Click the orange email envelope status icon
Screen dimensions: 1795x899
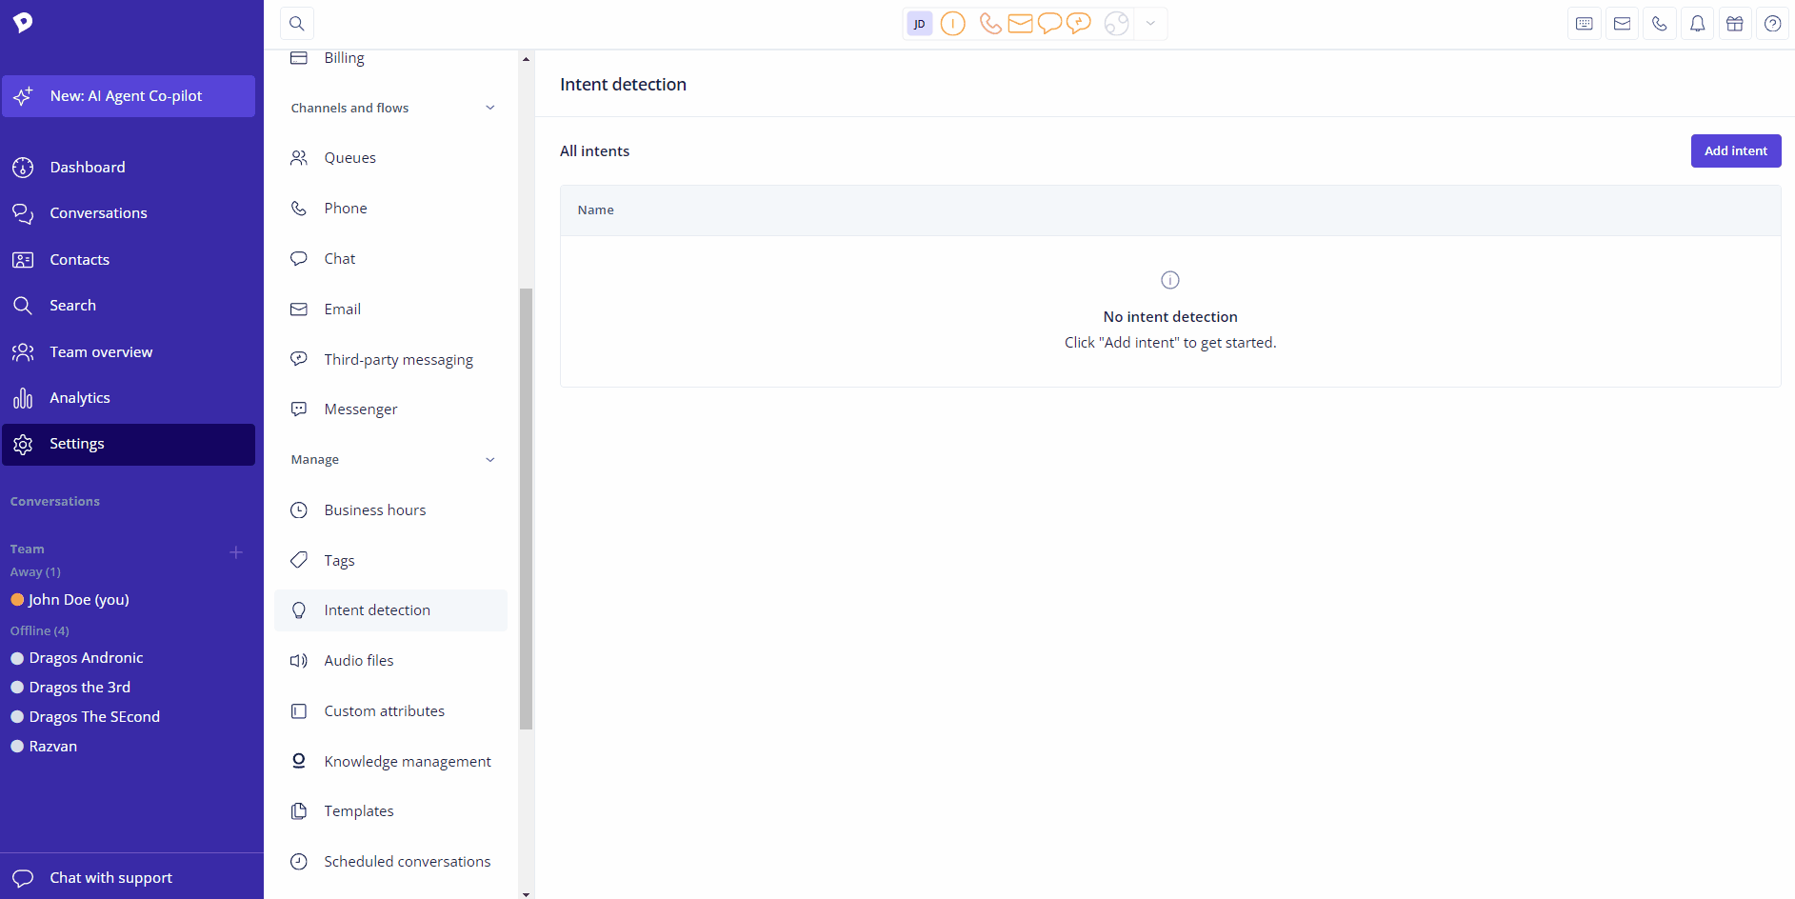tap(1020, 24)
